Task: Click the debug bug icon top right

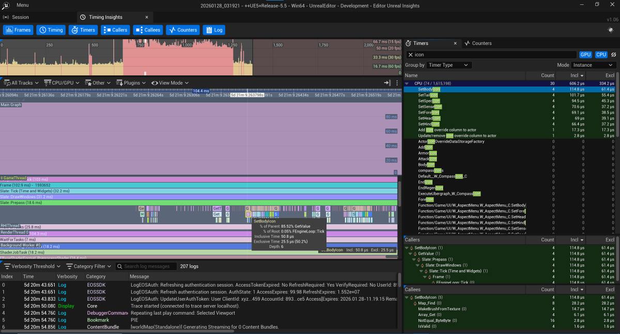Action: (611, 30)
